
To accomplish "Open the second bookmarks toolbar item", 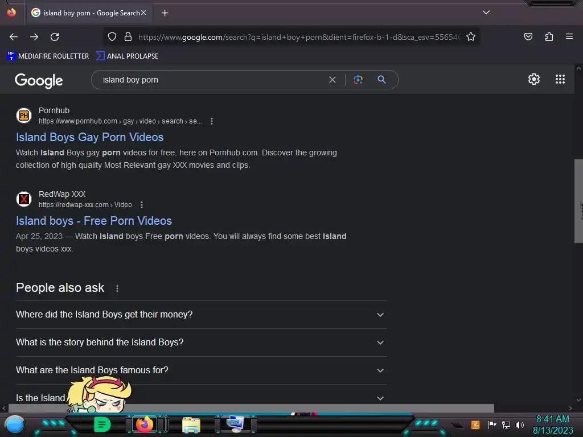I will tap(127, 56).
